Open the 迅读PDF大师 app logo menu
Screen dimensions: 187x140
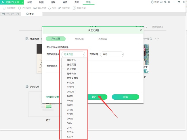[x=12, y=2]
